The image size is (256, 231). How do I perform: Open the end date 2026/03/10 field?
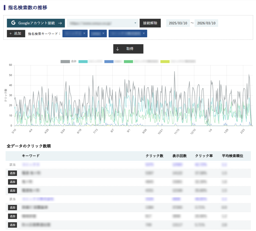pos(206,23)
